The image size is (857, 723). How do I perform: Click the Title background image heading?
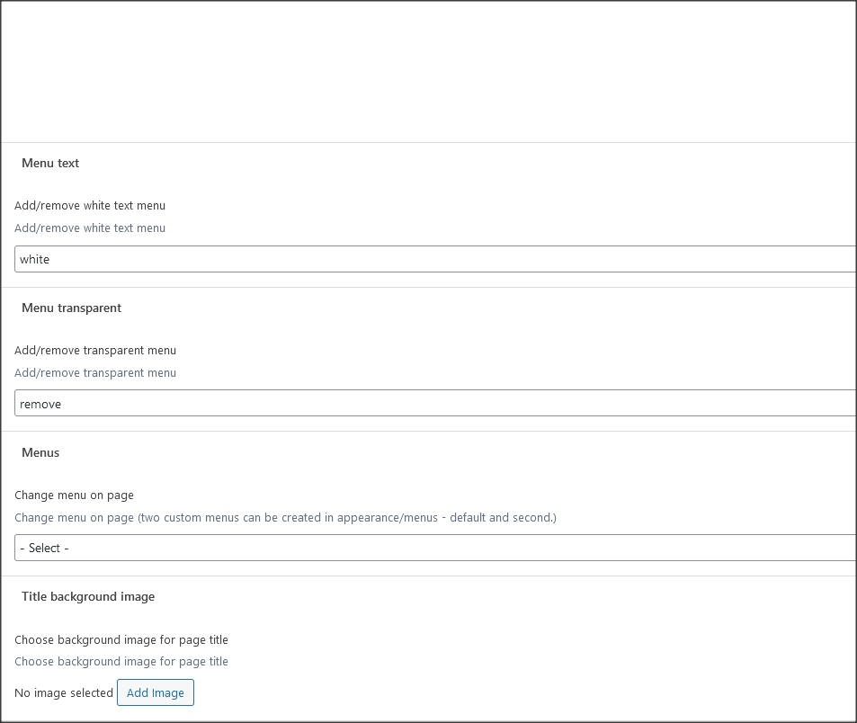88,596
